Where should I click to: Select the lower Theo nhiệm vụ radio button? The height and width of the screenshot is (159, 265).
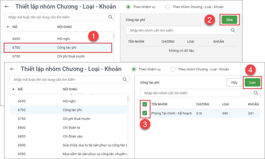[x=134, y=69]
